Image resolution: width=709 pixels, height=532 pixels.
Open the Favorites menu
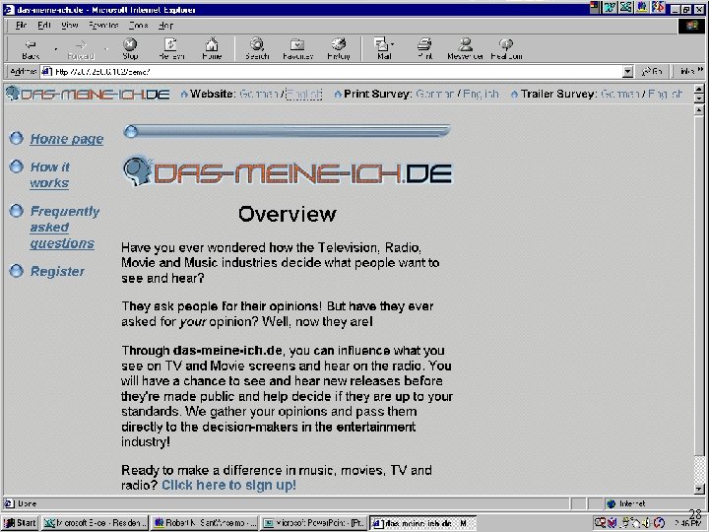coord(103,26)
